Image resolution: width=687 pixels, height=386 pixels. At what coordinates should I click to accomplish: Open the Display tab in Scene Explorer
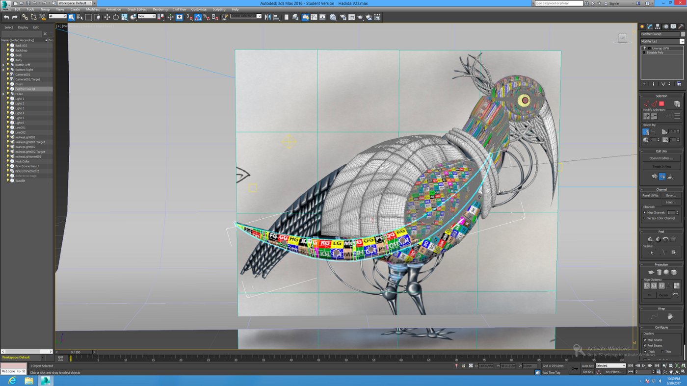(x=23, y=27)
